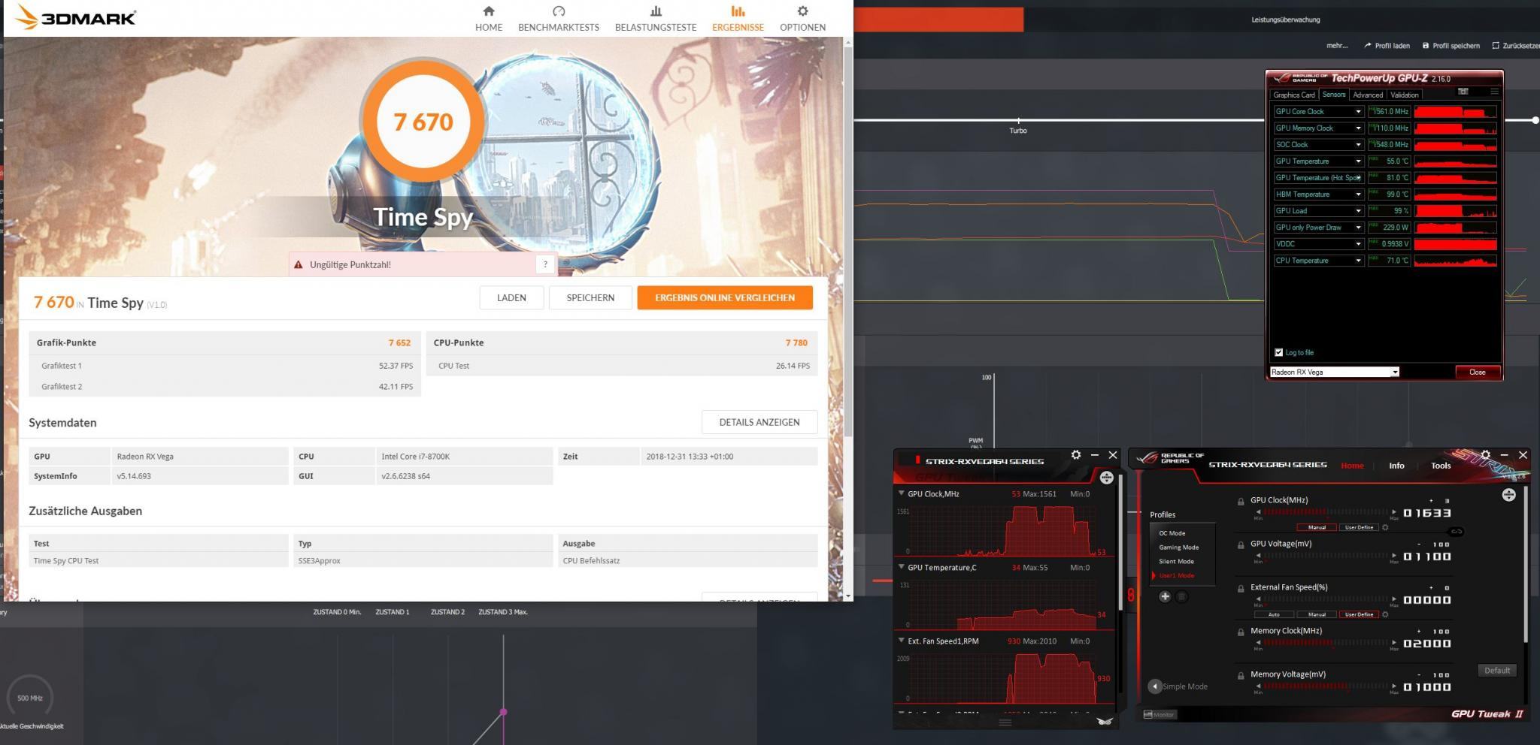This screenshot has width=1540, height=745.
Task: Select Auto mode for External Fan Speed
Action: (1274, 614)
